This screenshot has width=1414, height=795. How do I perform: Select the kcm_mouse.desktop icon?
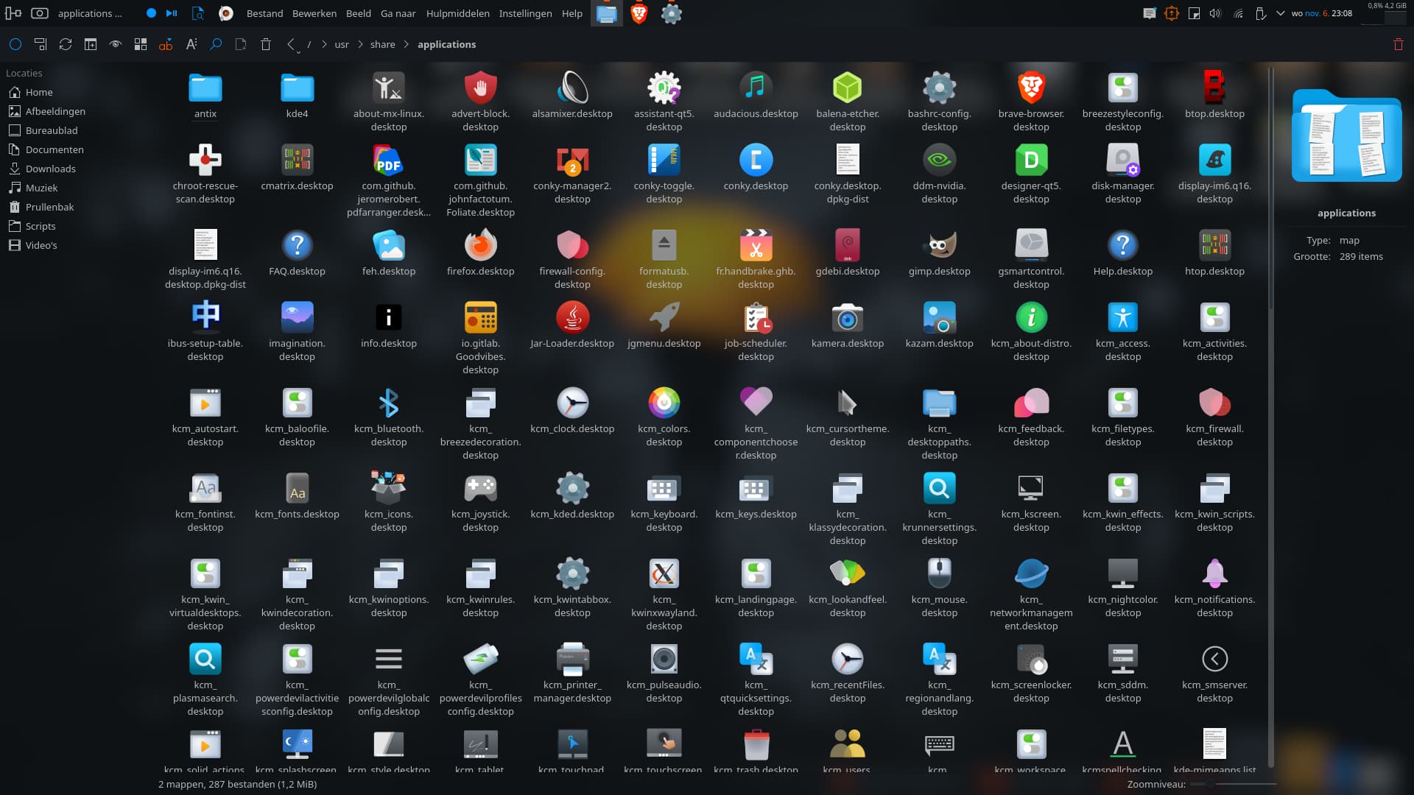coord(939,573)
